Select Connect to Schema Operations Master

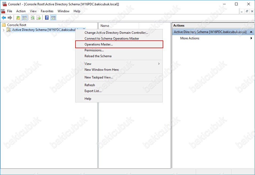[119, 39]
